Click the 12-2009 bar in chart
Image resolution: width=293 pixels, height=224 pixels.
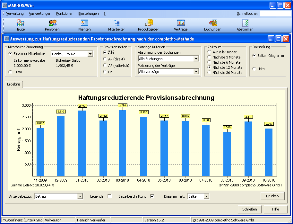point(61,146)
